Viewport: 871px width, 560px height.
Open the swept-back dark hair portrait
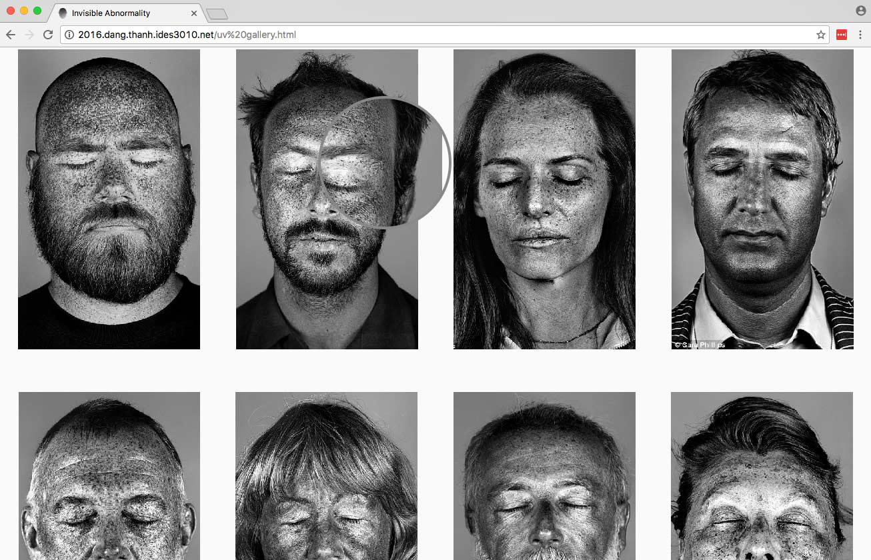click(x=762, y=476)
